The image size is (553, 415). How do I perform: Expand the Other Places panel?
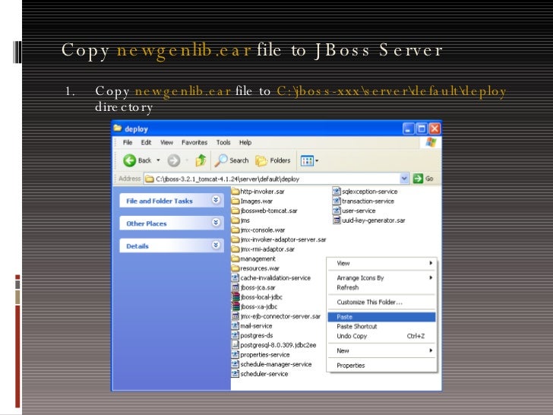pos(216,223)
